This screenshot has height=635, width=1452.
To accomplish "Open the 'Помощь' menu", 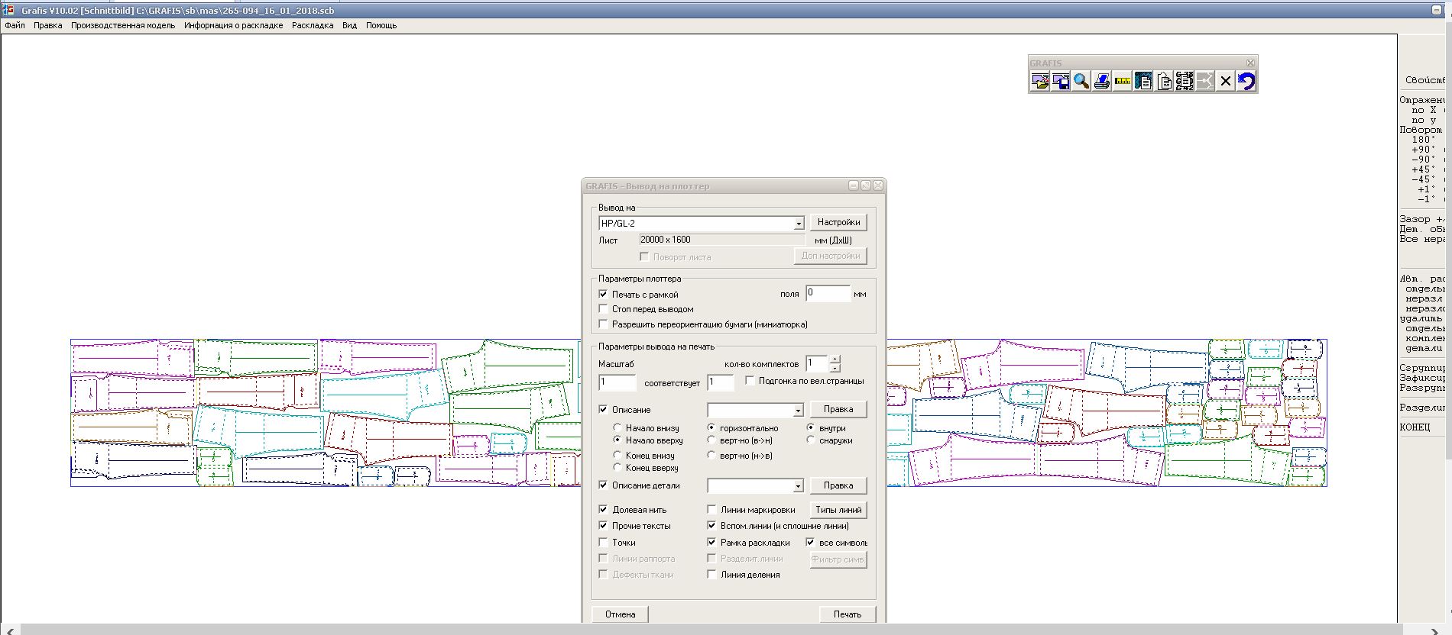I will pyautogui.click(x=381, y=25).
